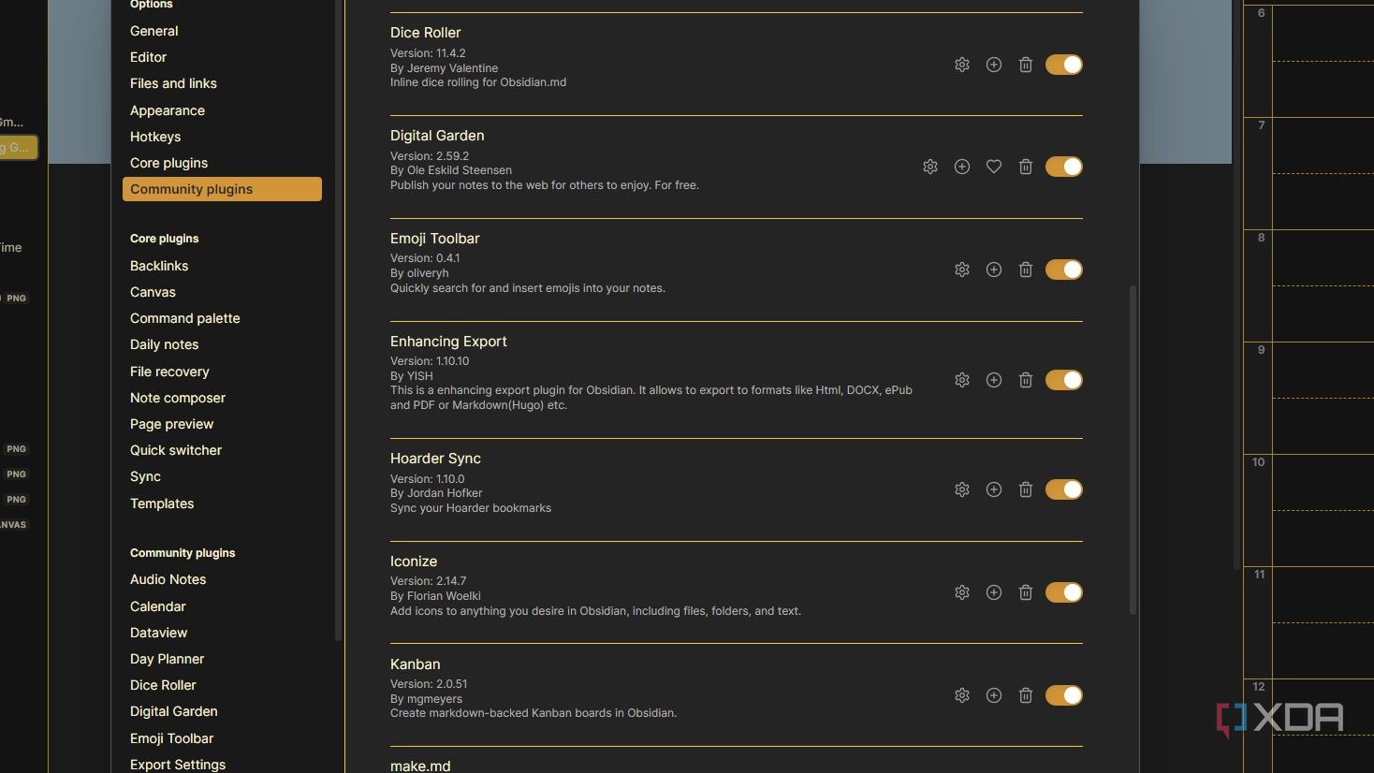Open Dice Roller plugin settings gear

click(x=961, y=65)
